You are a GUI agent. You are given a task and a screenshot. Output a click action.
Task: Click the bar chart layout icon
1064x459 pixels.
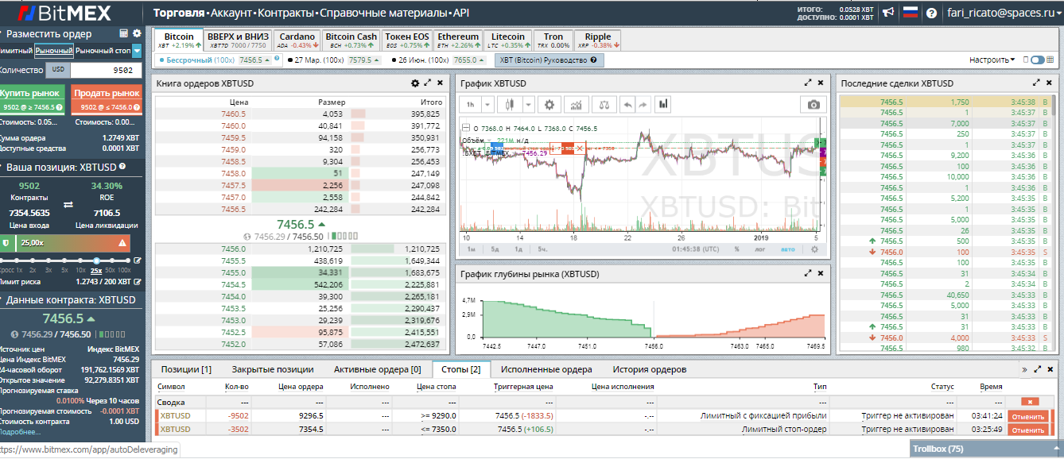(x=663, y=104)
